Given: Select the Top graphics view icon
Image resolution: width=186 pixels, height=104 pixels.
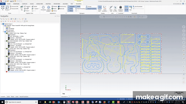Looking at the screenshot, I should coord(22,8).
